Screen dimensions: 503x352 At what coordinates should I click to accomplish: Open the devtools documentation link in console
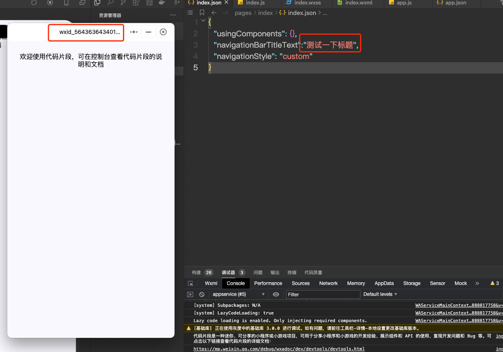point(279,349)
